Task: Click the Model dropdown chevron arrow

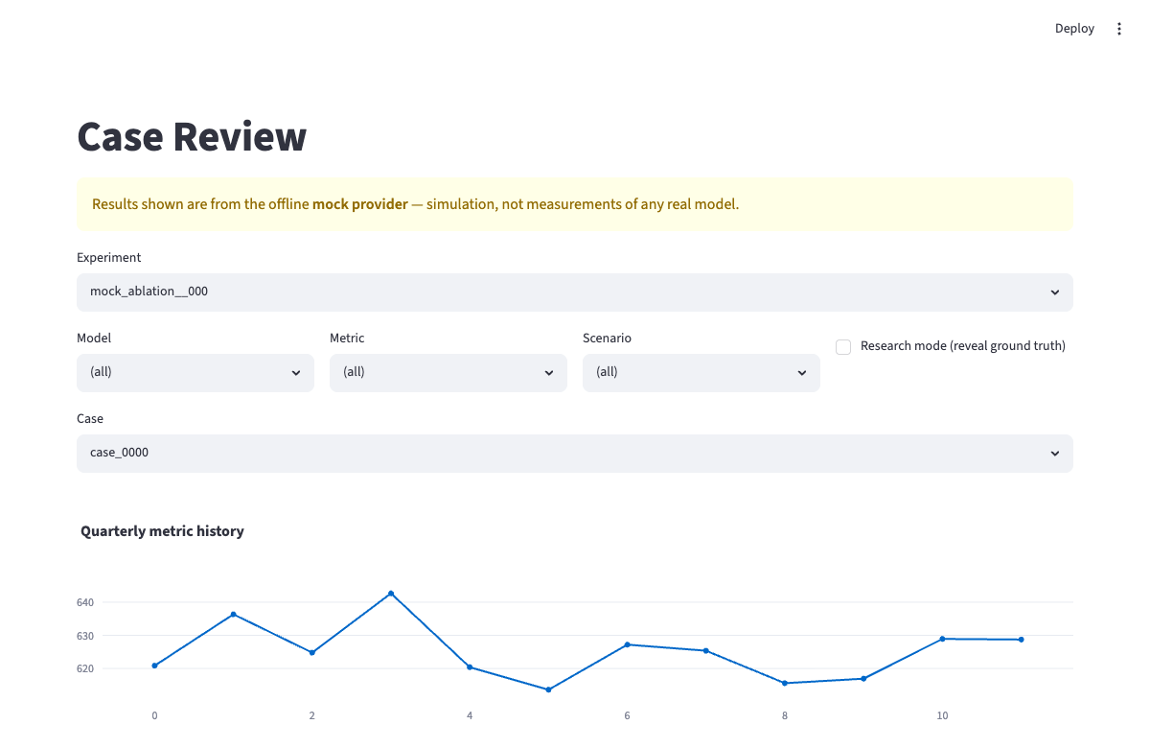Action: tap(296, 373)
